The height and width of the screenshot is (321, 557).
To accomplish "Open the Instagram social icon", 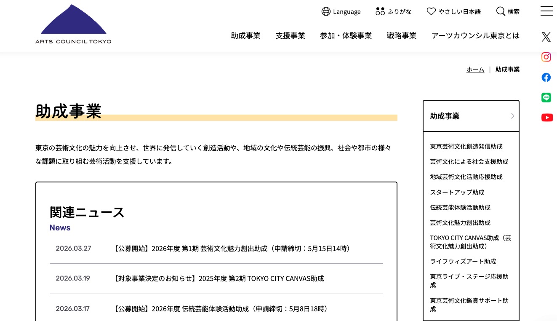I will click(546, 57).
